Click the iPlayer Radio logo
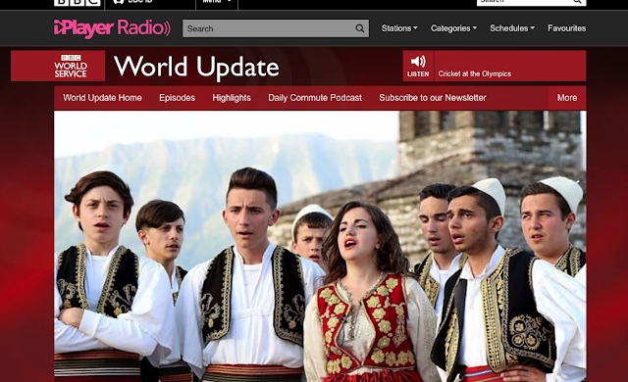628x382 pixels. click(x=112, y=28)
